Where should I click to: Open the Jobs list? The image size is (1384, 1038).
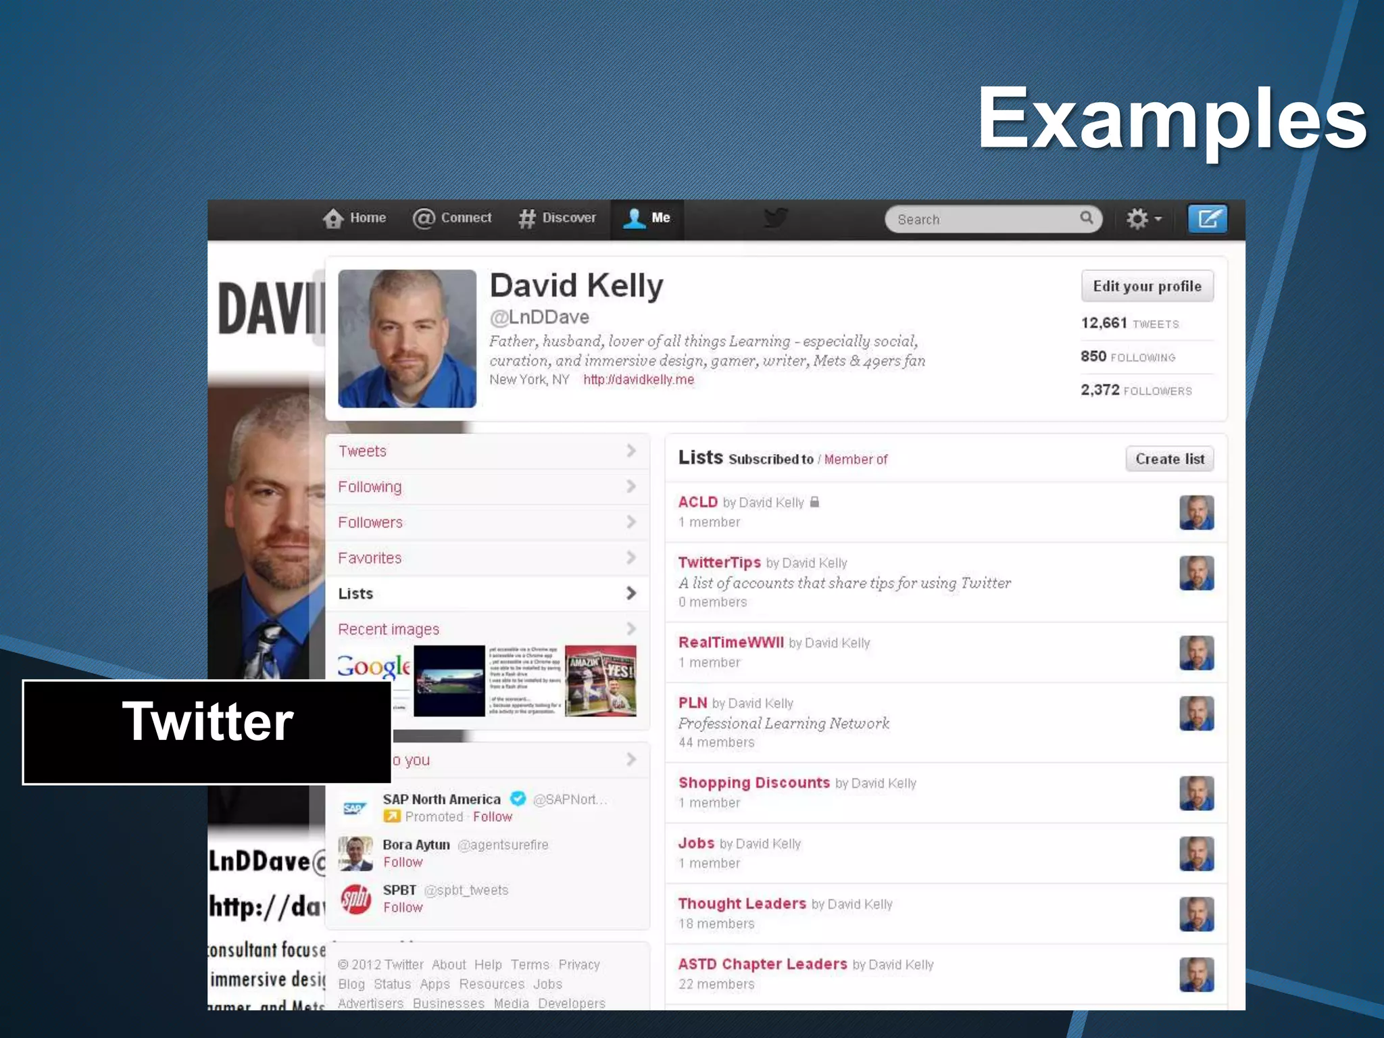[x=696, y=843]
